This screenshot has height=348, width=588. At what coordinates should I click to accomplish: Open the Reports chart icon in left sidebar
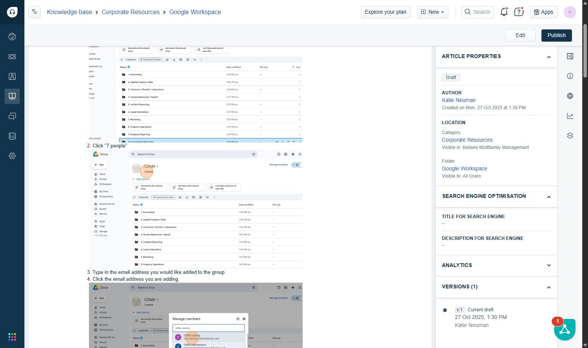pos(12,136)
